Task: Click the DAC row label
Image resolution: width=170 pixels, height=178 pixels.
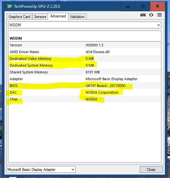Action: 13,92
